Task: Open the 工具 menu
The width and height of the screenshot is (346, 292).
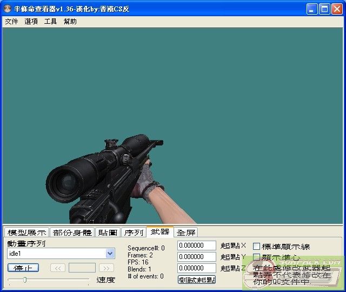Action: click(x=50, y=22)
